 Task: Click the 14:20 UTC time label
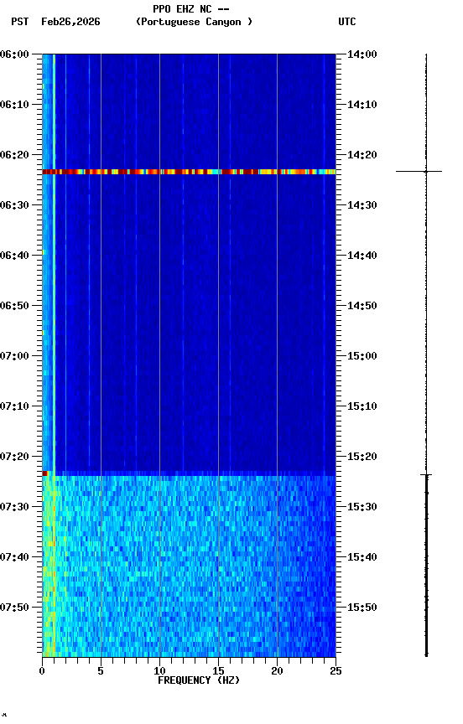(362, 155)
